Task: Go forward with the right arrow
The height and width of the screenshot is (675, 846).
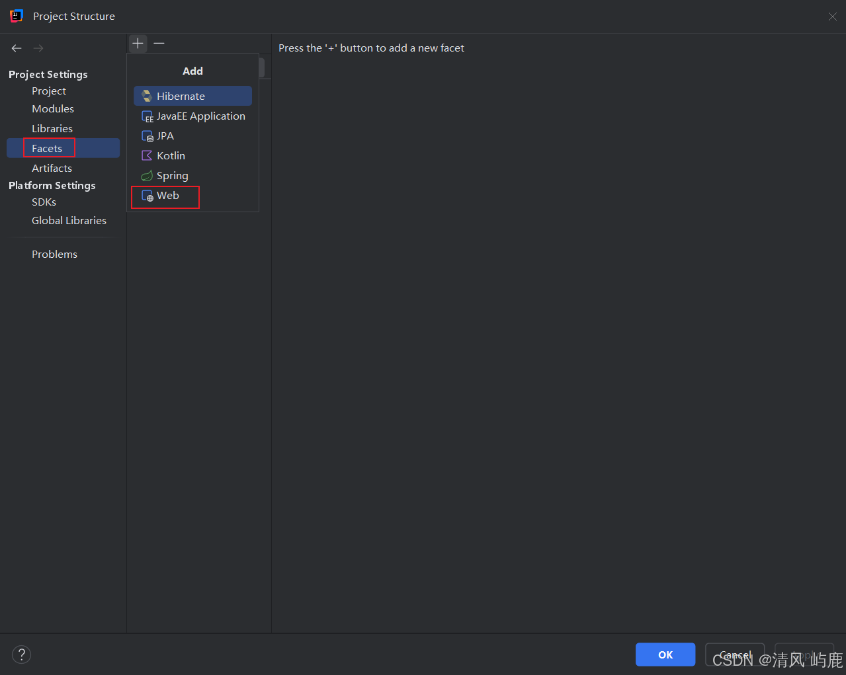Action: (38, 48)
